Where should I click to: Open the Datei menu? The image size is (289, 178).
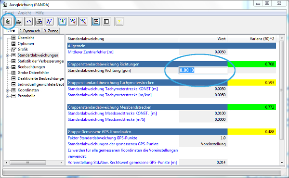click(x=9, y=13)
